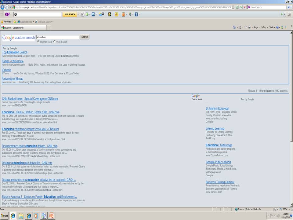Expand recent pages dropdown next to Forward

click(x=10, y=7)
